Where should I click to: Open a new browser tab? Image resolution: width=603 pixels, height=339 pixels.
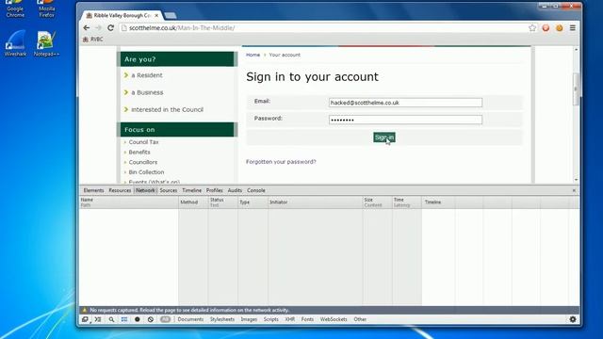point(170,15)
